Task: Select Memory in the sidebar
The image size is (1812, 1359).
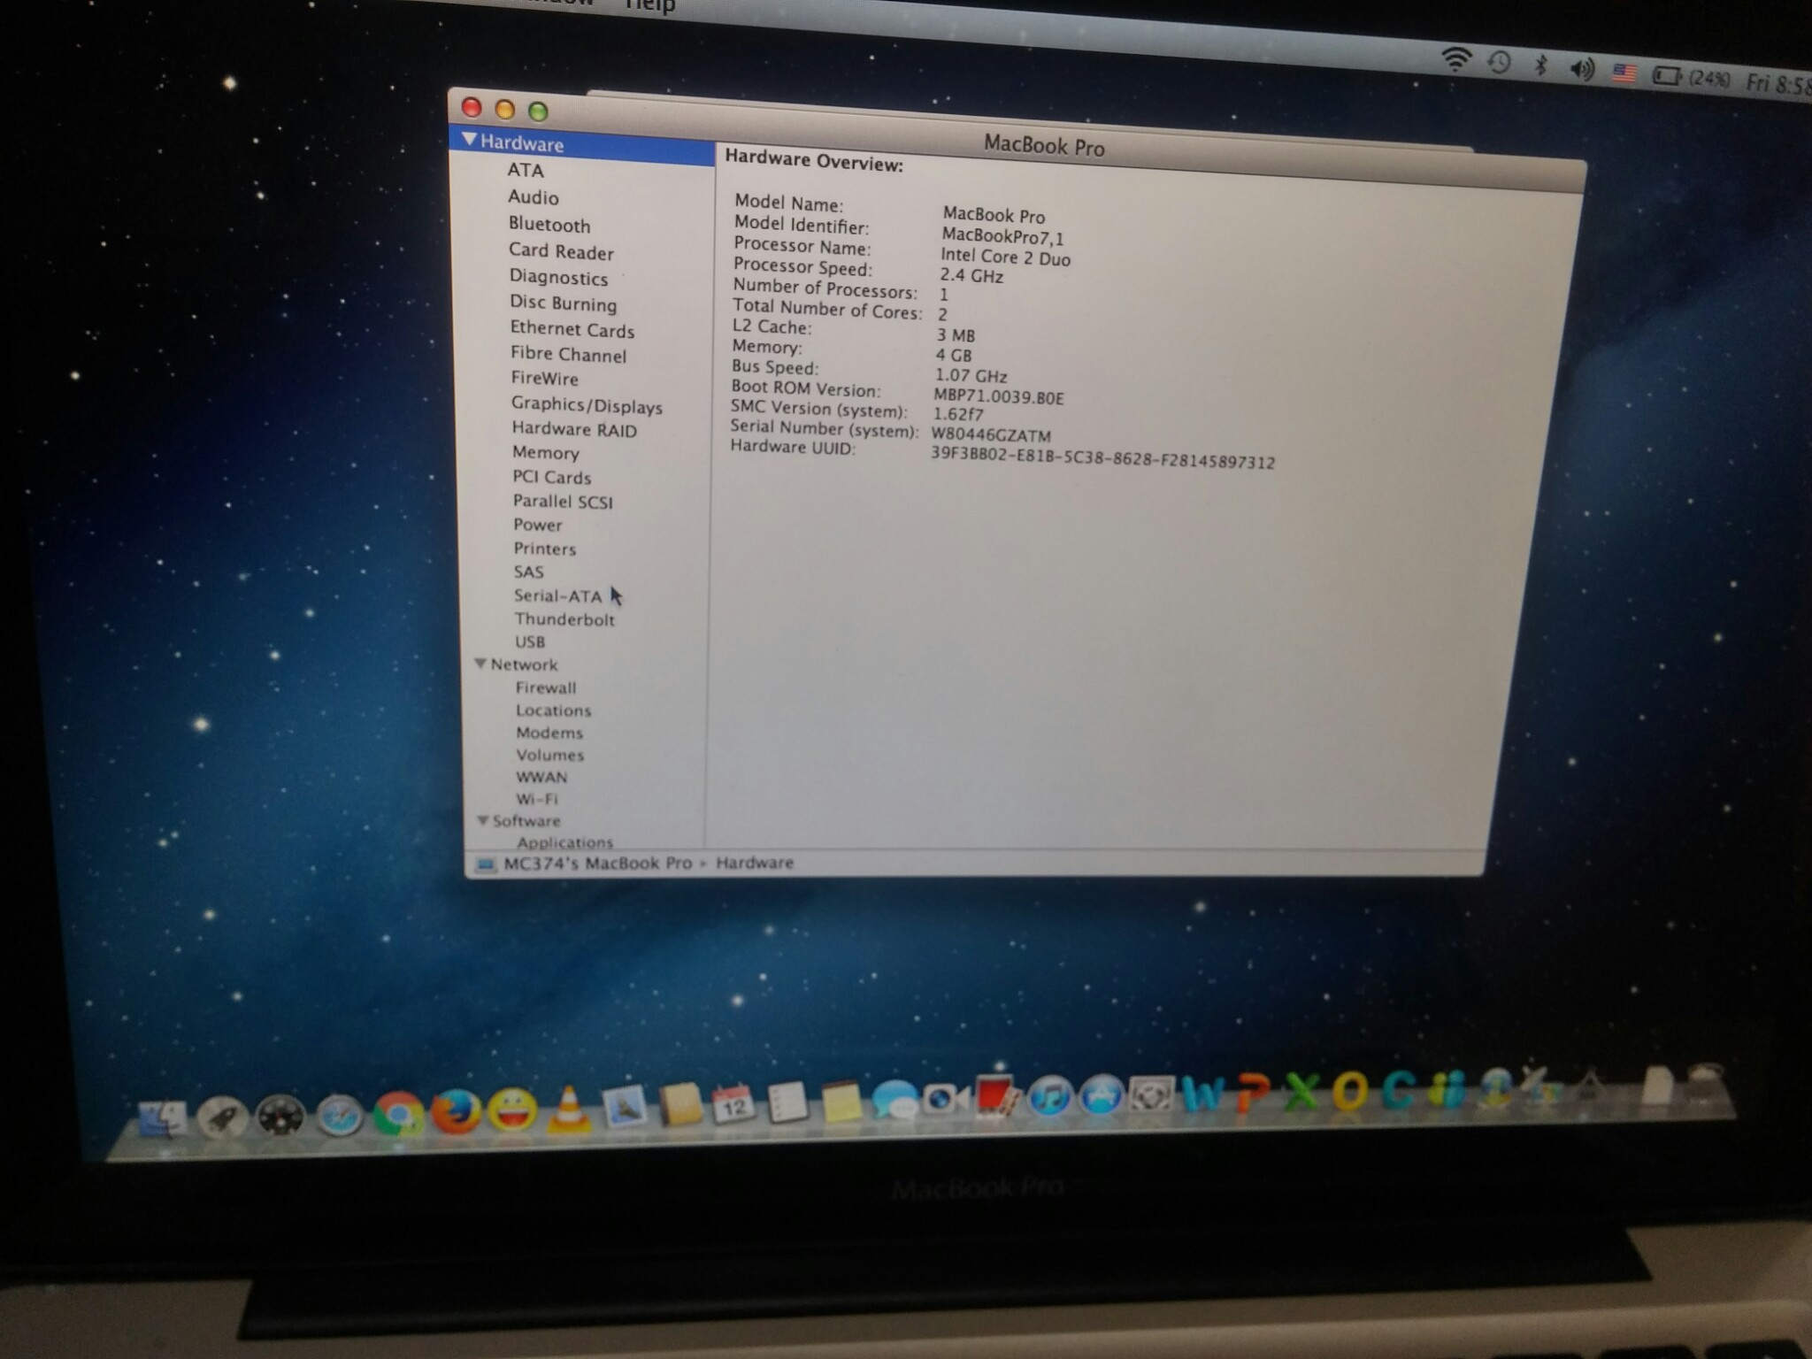Action: coord(545,453)
